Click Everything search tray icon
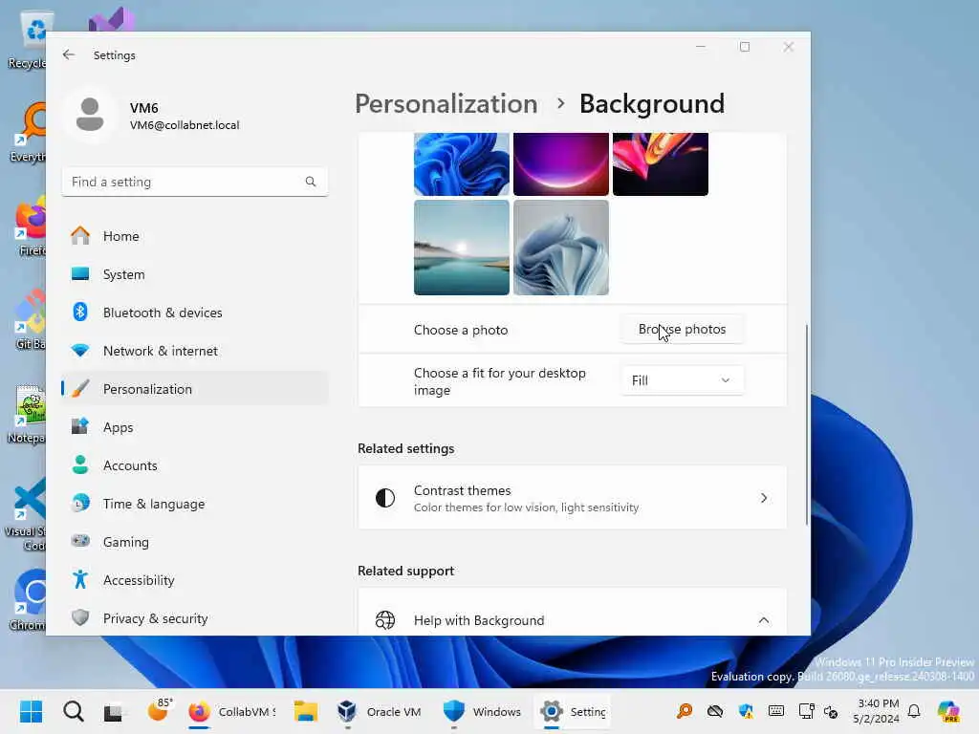The image size is (979, 734). [x=685, y=711]
